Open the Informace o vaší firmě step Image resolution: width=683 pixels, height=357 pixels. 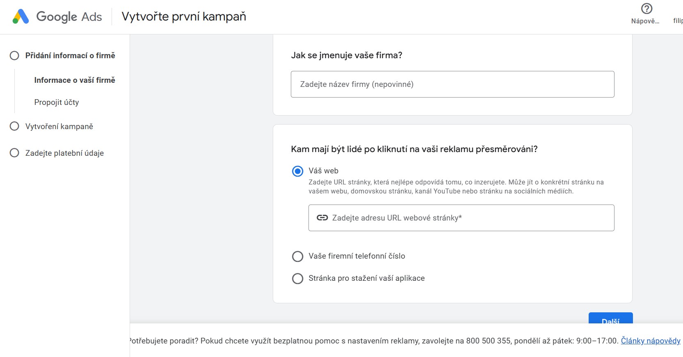pos(74,80)
